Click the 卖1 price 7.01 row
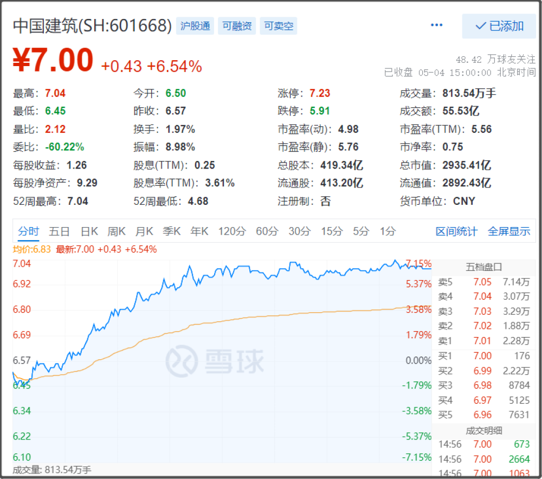 click(482, 341)
